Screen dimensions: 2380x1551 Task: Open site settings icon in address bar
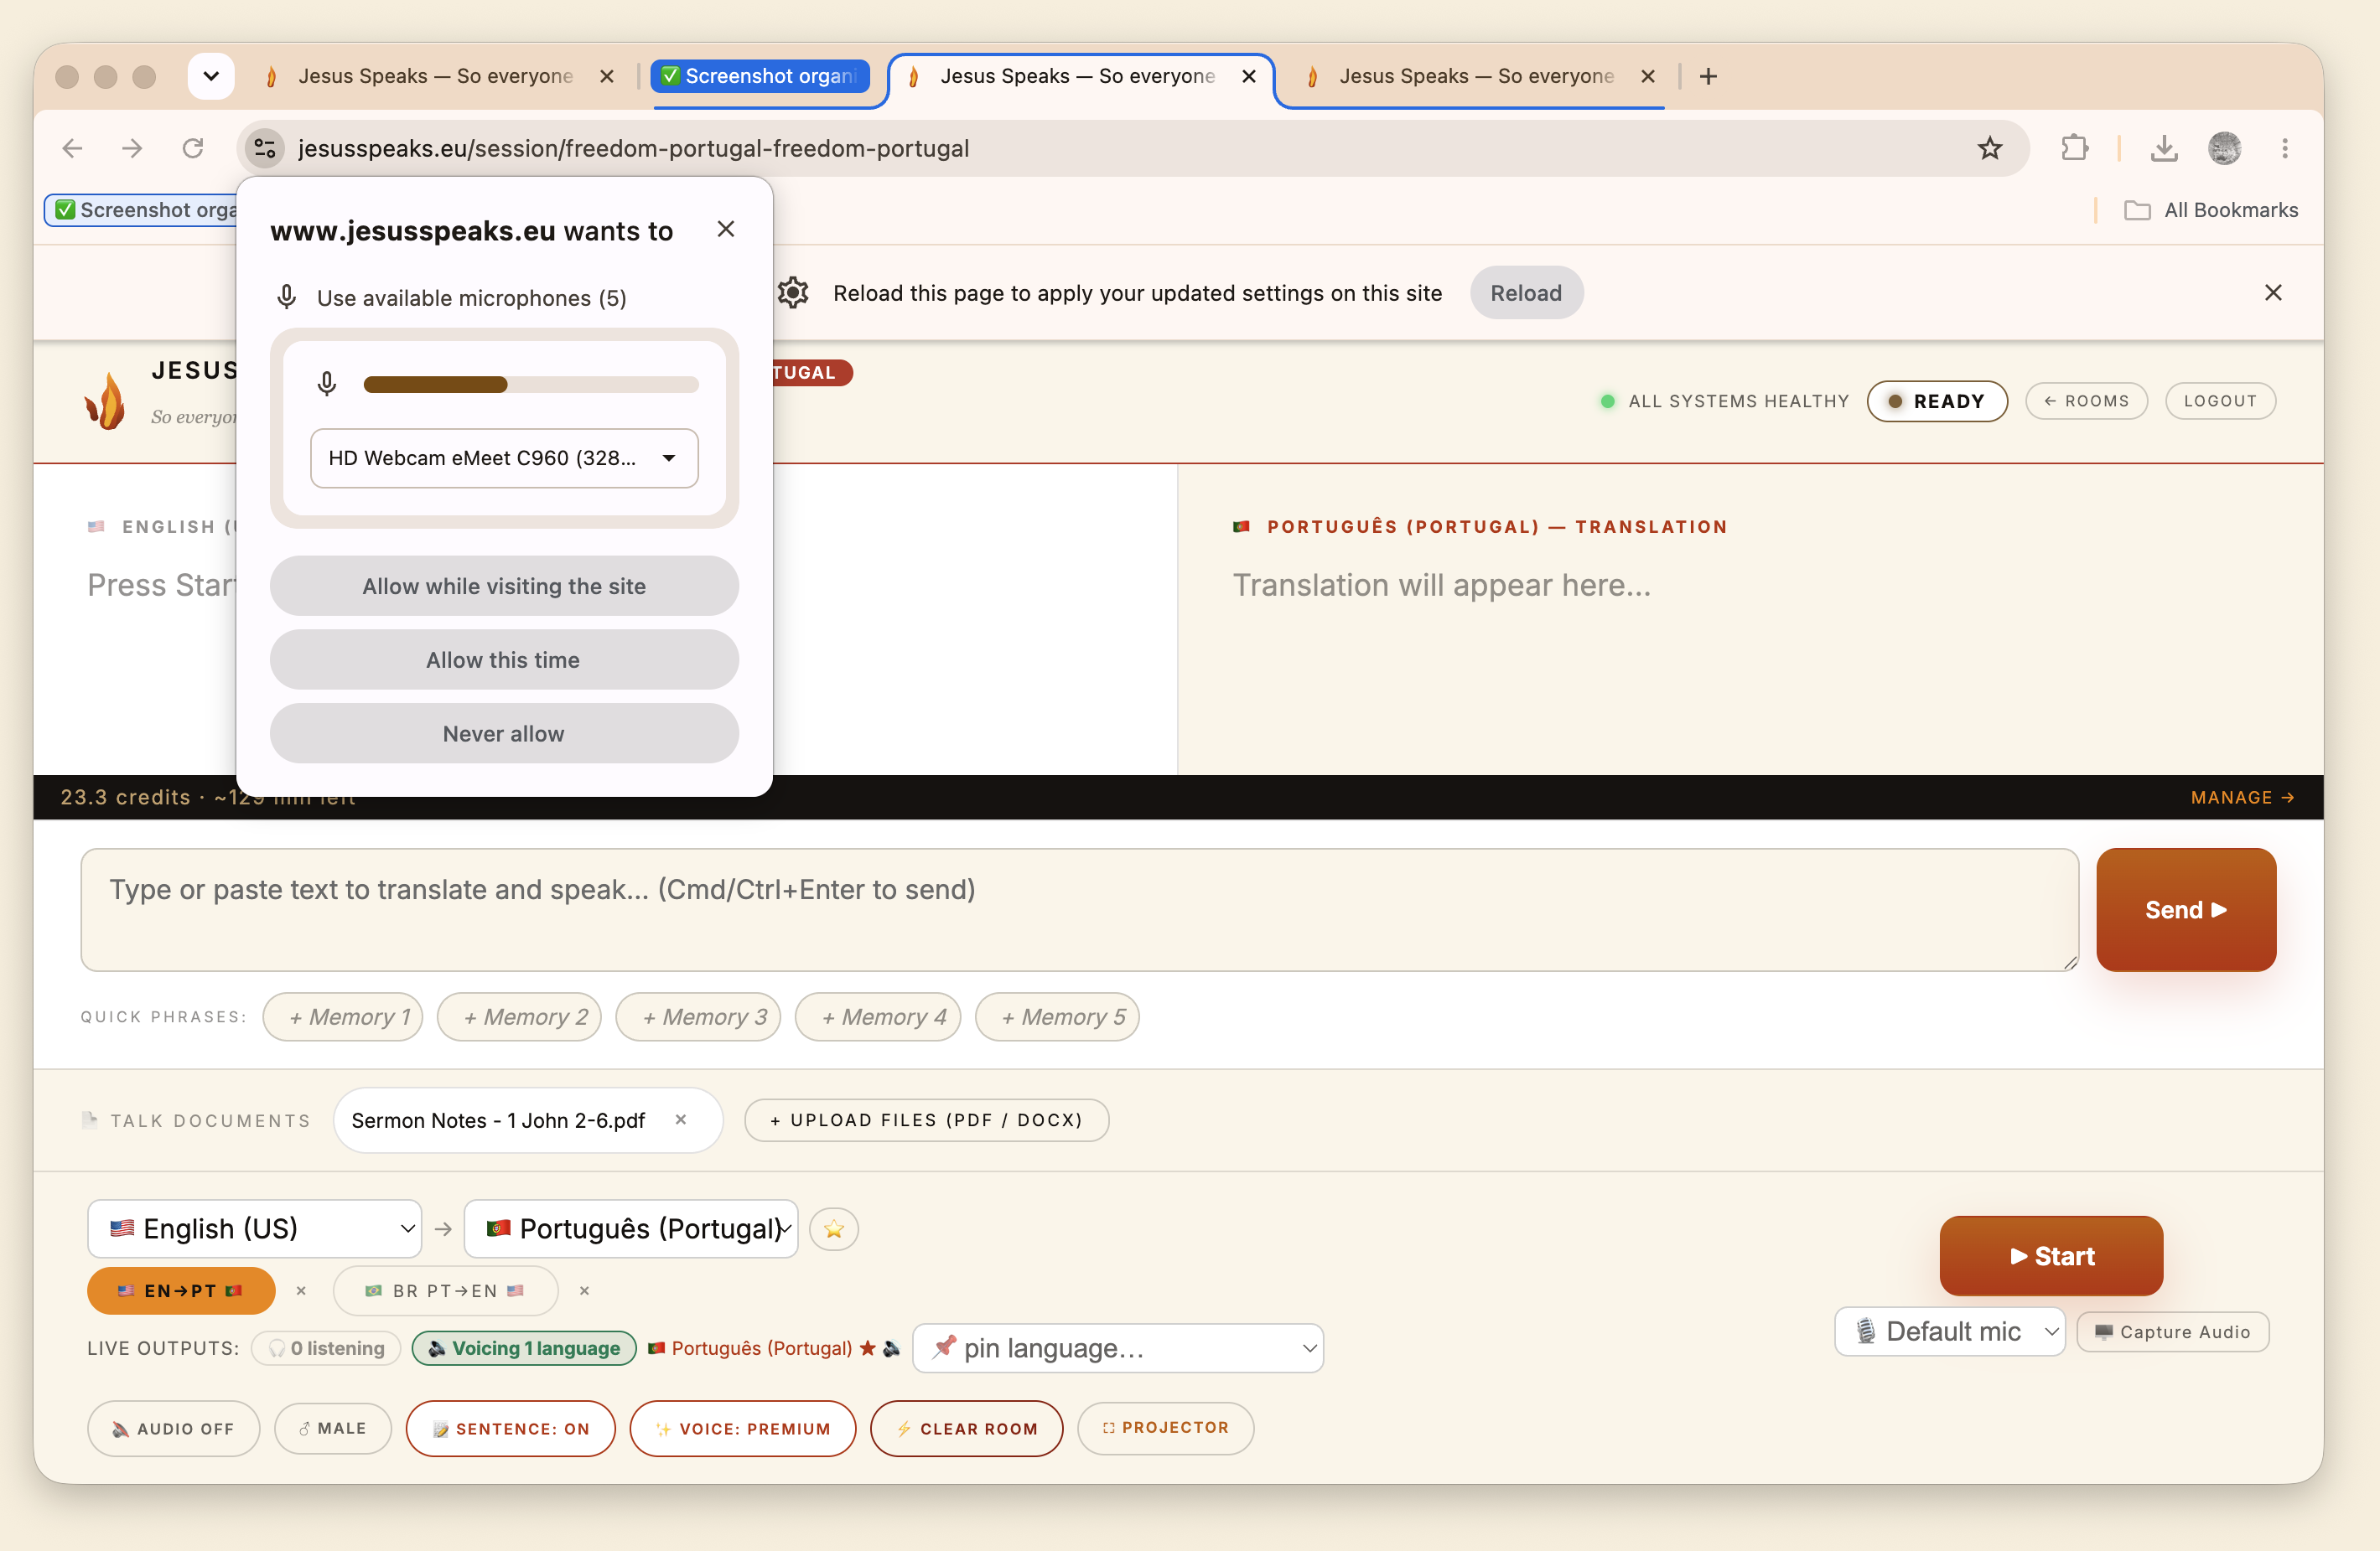265,149
